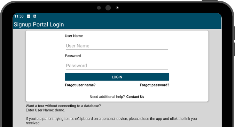Tap the Signup Portal Login header title
Screen dimensions: 235x127
(x=39, y=25)
